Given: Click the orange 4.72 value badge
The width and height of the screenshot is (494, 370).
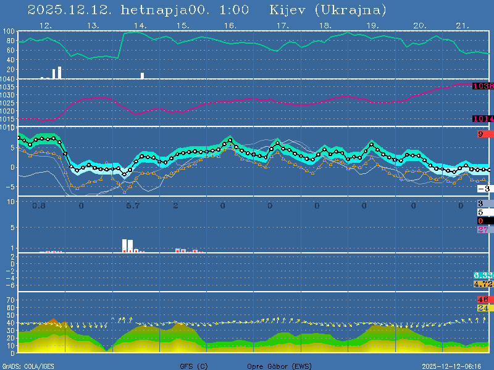Looking at the screenshot, I should [x=483, y=284].
